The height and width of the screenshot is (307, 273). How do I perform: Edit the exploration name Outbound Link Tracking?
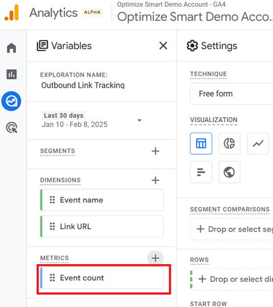pyautogui.click(x=83, y=85)
